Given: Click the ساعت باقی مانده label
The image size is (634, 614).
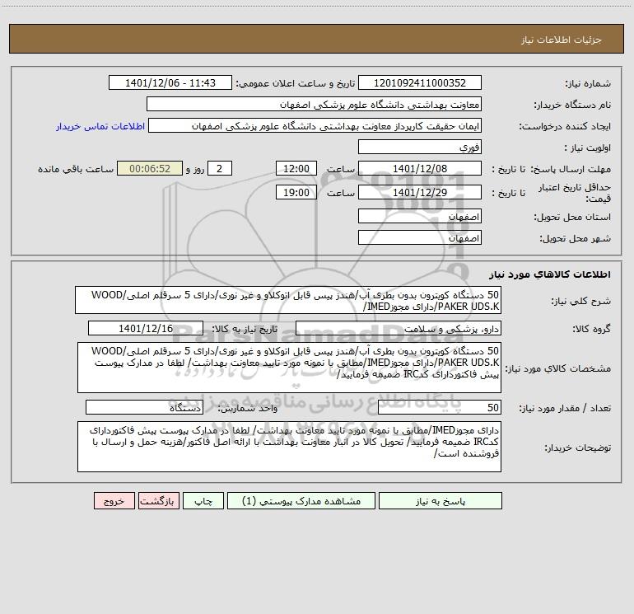Looking at the screenshot, I should pos(76,169).
